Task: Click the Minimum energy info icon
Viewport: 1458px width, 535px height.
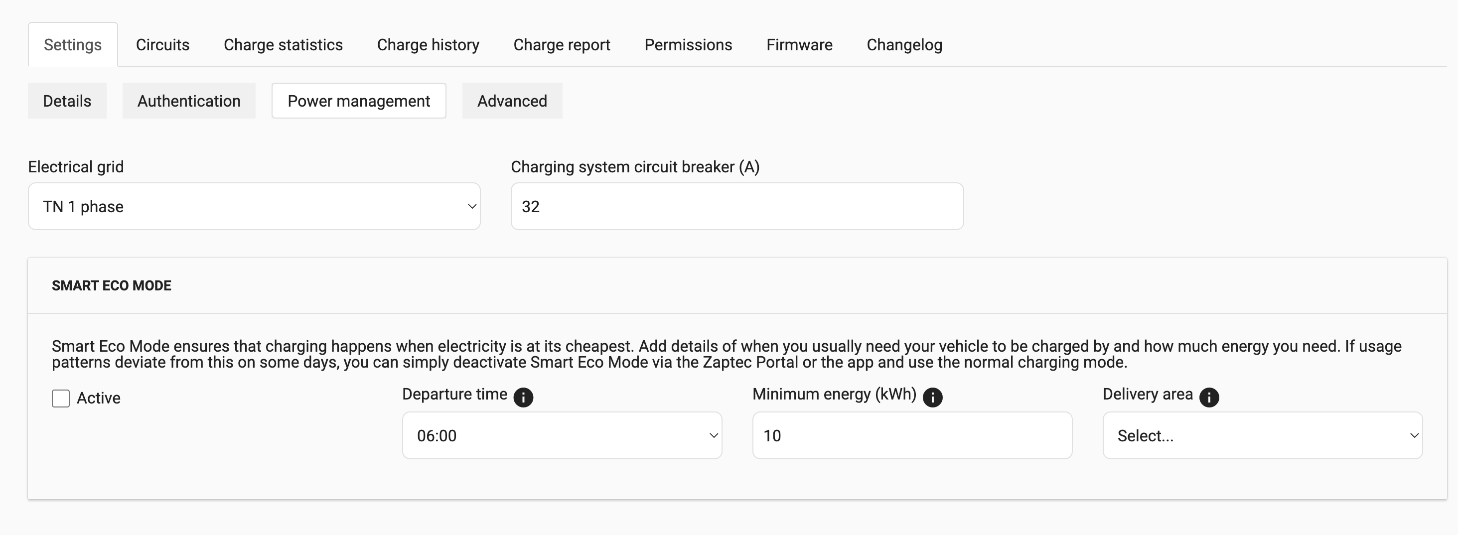Action: 932,397
